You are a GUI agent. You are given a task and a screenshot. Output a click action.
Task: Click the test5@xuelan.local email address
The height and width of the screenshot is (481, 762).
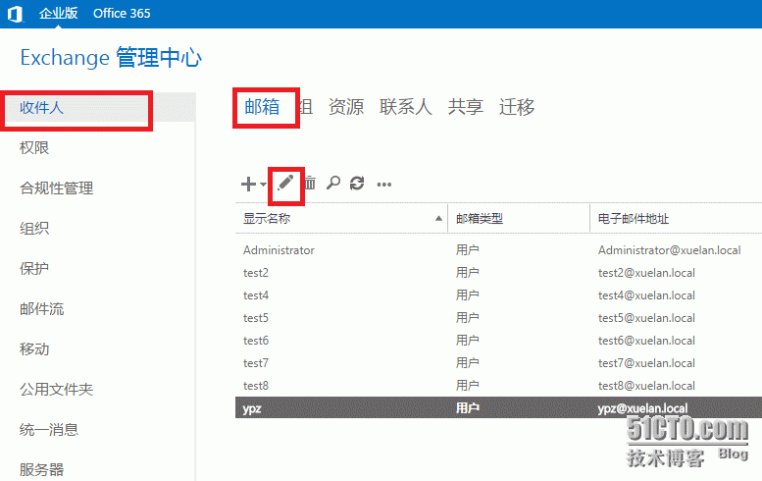tap(646, 318)
